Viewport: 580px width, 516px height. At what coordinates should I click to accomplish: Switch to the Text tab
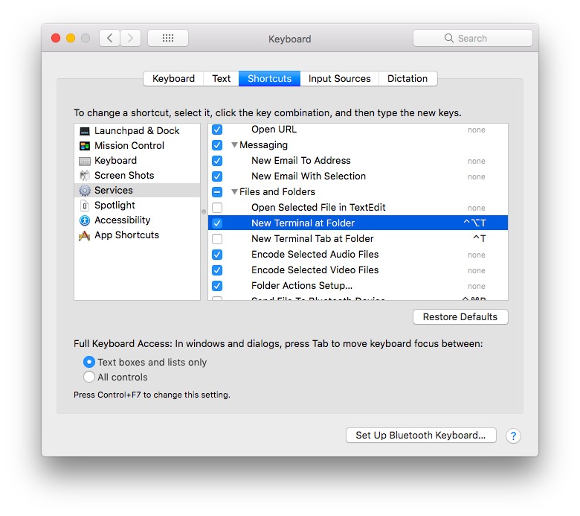(x=221, y=78)
